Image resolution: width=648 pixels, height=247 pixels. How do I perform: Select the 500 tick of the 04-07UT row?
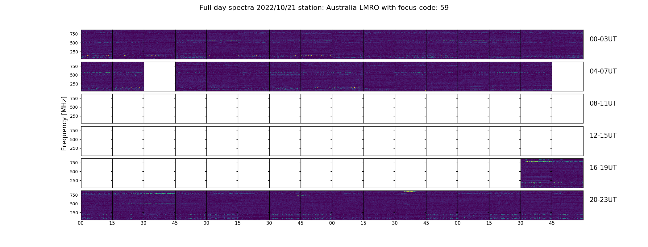tap(74, 75)
